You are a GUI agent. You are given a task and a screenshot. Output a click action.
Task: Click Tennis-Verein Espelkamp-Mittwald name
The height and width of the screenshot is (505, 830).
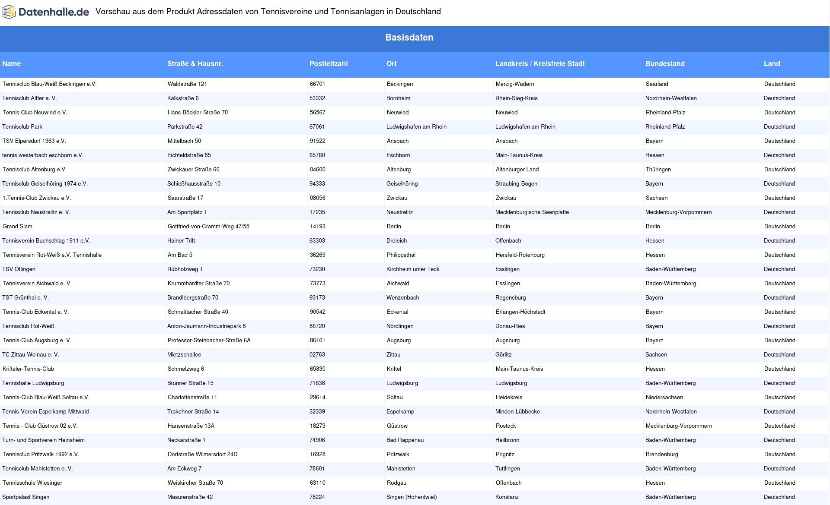45,412
